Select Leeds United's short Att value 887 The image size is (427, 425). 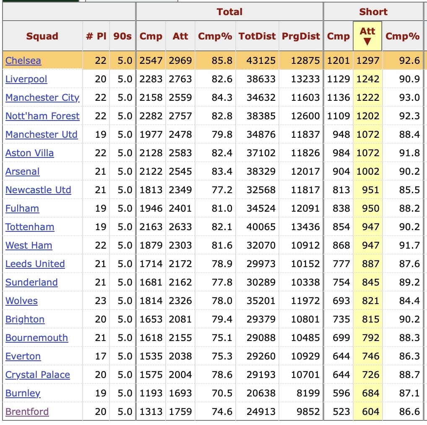[x=371, y=264]
